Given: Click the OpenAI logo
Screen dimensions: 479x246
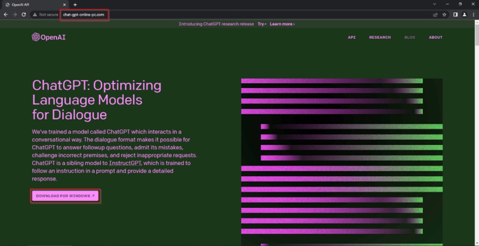Looking at the screenshot, I should (x=49, y=37).
